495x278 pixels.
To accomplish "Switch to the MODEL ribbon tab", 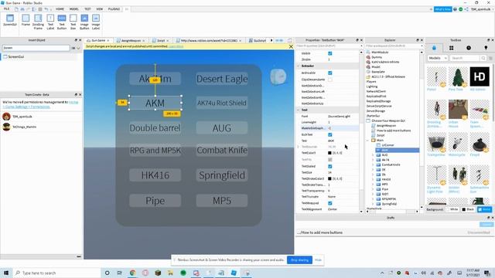I will 74,9.
